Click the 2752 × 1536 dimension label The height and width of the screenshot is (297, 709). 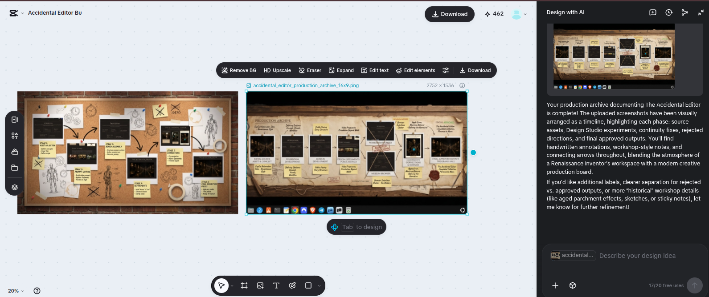(440, 85)
